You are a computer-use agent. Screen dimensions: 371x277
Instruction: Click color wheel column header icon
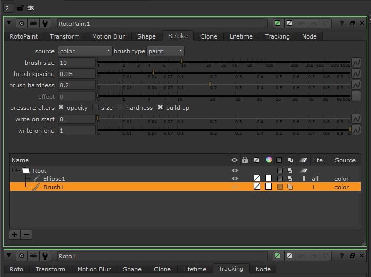269,160
